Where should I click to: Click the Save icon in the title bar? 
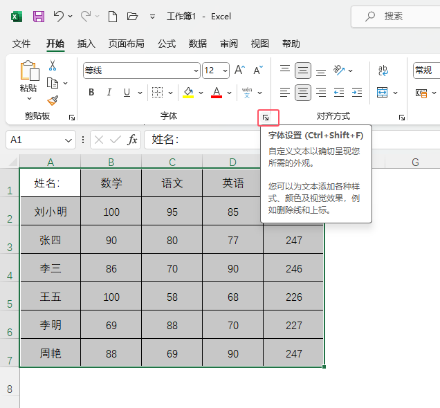coord(39,17)
